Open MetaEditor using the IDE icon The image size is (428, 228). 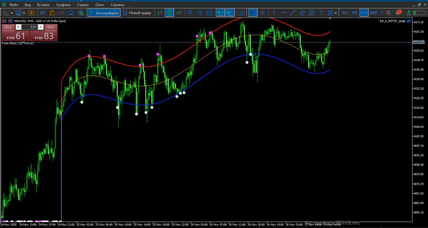click(42, 13)
